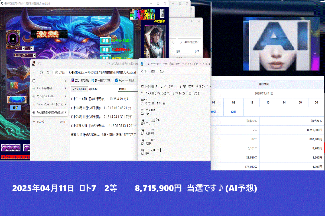
Task: Close the ファイル読み込みと検索 tab
Action: (66, 112)
